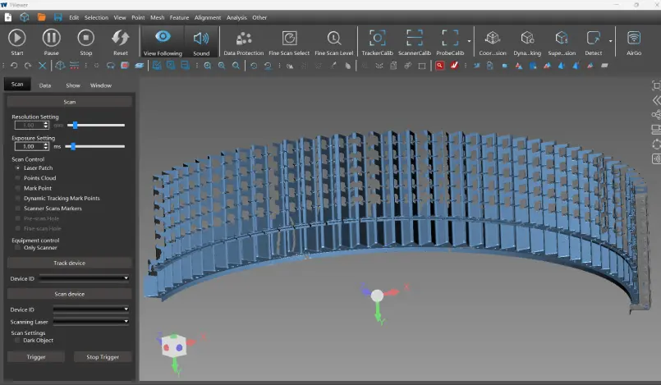This screenshot has height=385, width=661.
Task: Expand the calibration group dropdown arrow
Action: click(x=469, y=41)
